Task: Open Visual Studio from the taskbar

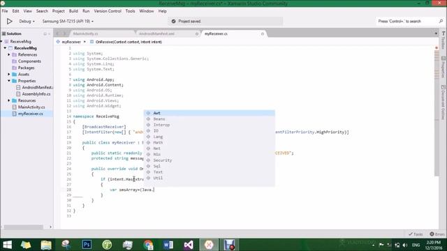Action: click(189, 245)
